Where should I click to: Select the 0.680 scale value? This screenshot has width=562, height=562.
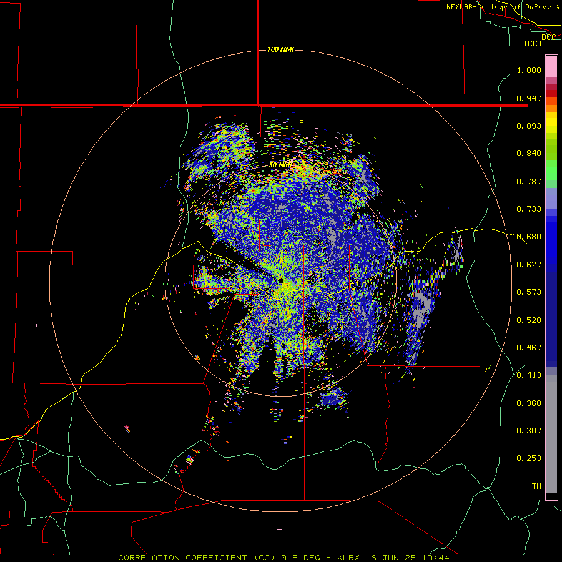coord(529,237)
